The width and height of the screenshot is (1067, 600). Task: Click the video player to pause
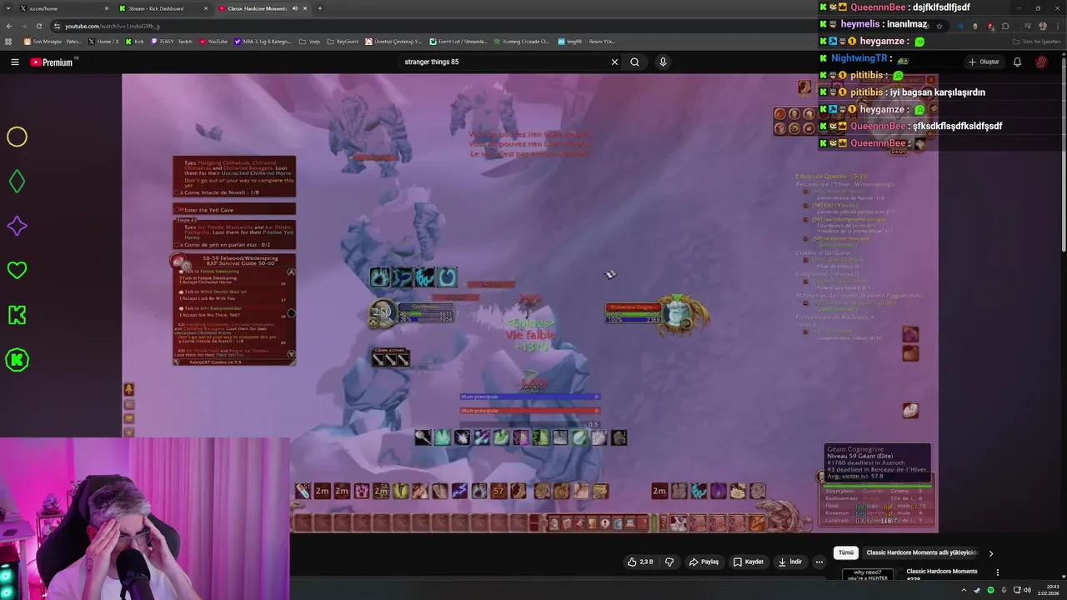point(530,302)
